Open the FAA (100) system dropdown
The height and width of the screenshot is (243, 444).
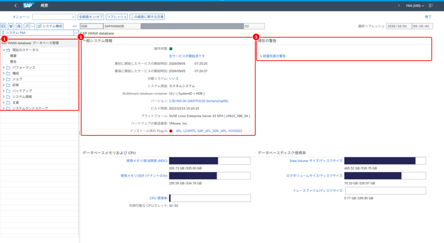(415, 6)
